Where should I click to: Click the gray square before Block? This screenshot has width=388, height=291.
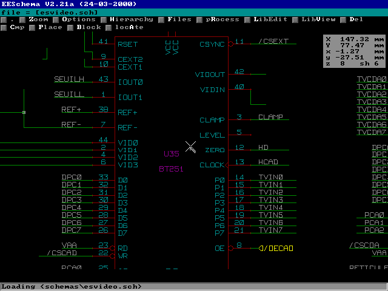pos(70,28)
